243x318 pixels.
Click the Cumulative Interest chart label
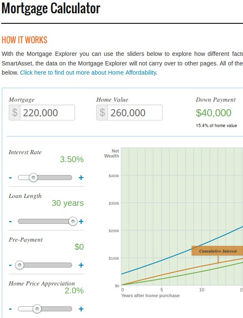click(x=218, y=251)
